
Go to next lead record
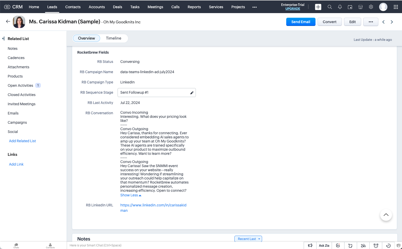click(x=392, y=22)
